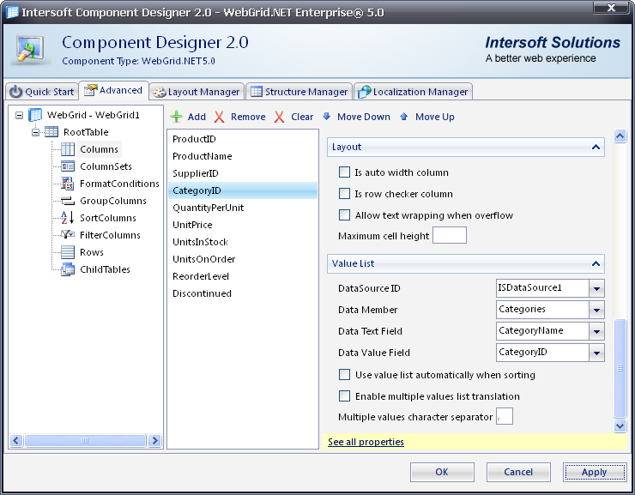Viewport: 635px width, 495px height.
Task: Click the red X Remove icon
Action: click(219, 117)
